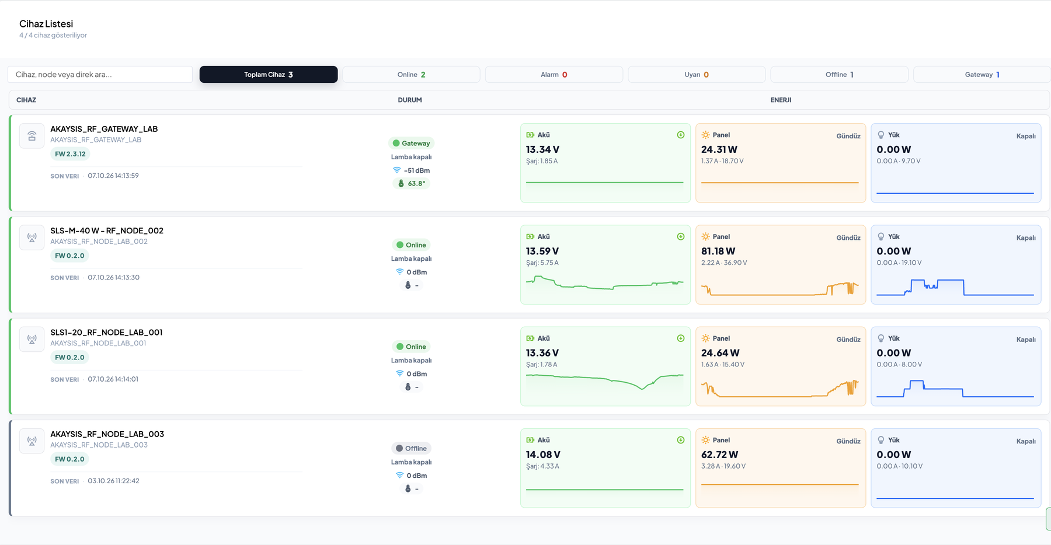Click the antenna icon of AKAYSIS_RF_NODE_LAB_003
The image size is (1051, 545).
(x=32, y=441)
